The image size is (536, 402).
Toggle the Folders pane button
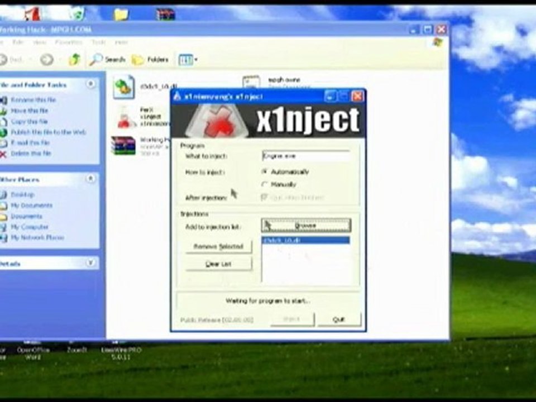[x=150, y=60]
